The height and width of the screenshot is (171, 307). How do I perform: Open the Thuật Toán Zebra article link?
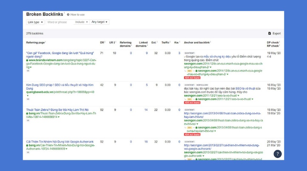click(57, 110)
